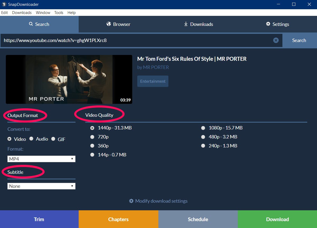Click the blue Trim button

pos(39,219)
